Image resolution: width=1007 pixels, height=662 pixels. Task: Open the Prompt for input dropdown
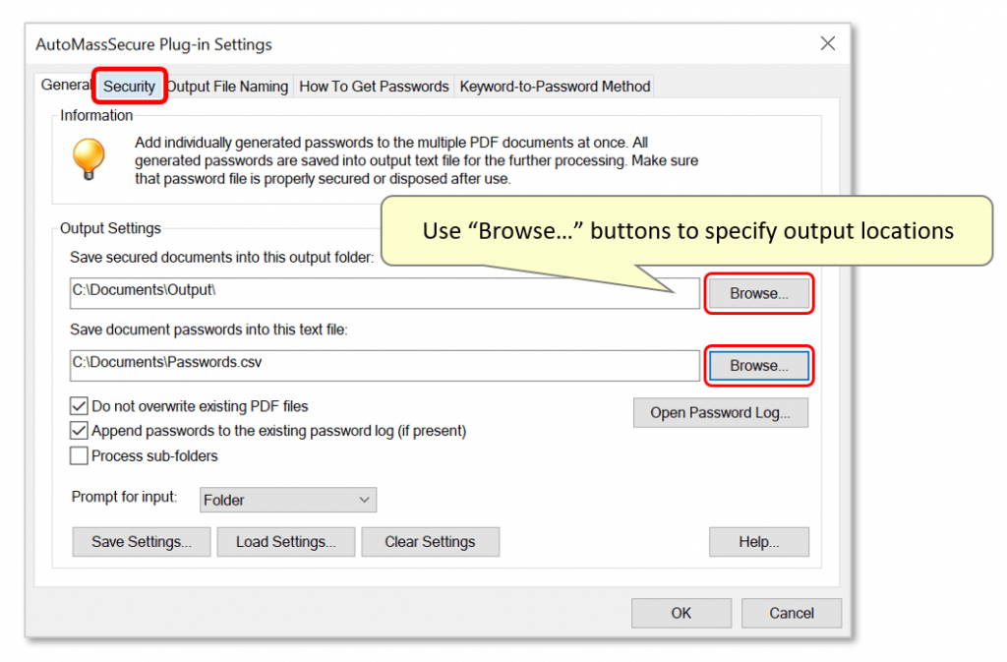point(288,500)
